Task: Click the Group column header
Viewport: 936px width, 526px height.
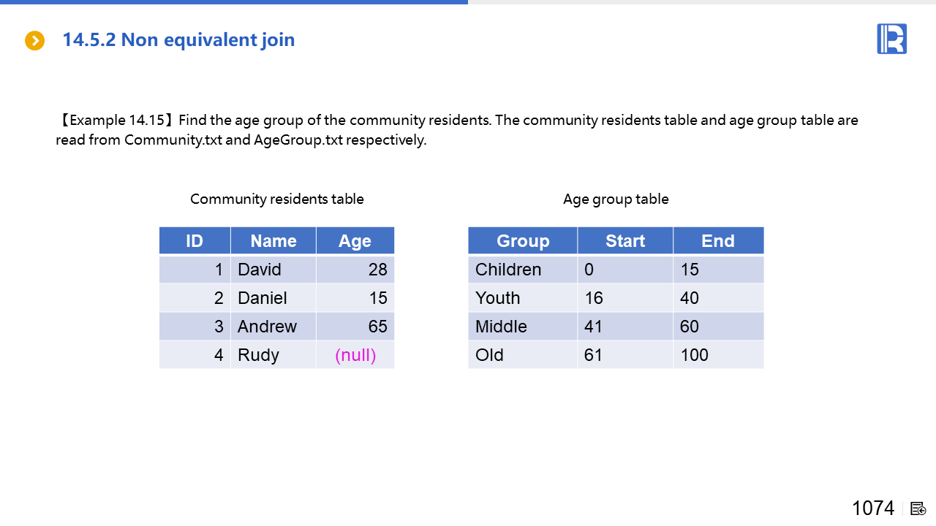Action: (x=522, y=241)
